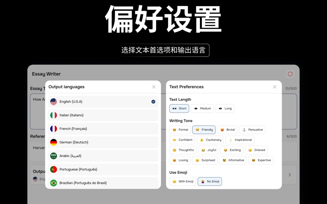The height and width of the screenshot is (204, 327).
Task: Click the 10/500 character counter
Action: [291, 89]
